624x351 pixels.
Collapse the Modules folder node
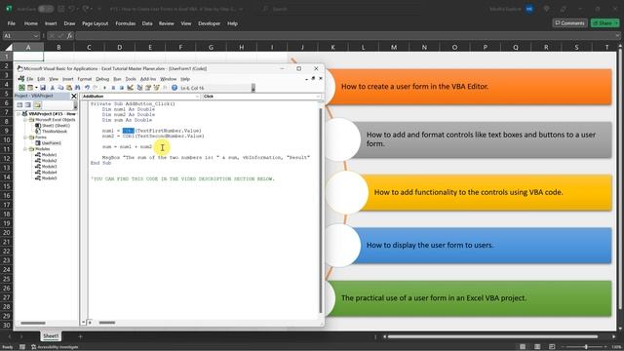(x=25, y=149)
